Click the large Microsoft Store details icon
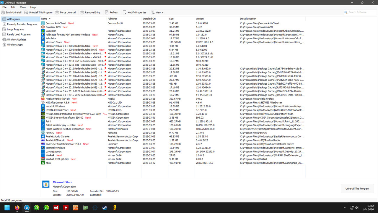The image size is (378, 213). click(46, 184)
